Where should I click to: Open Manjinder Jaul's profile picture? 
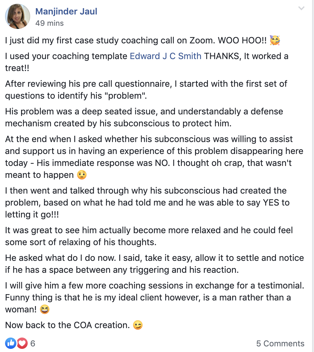(x=18, y=17)
